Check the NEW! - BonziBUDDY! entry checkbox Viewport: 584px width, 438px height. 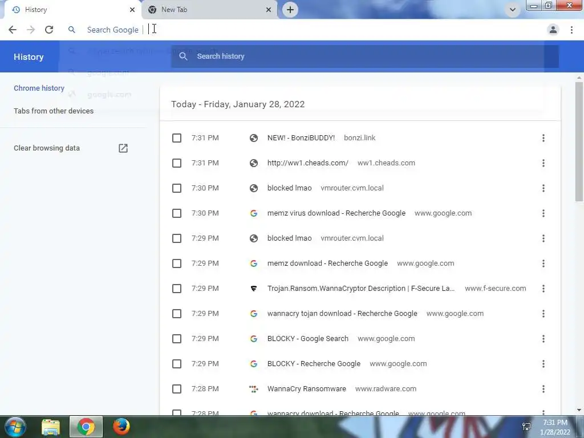[x=177, y=138]
